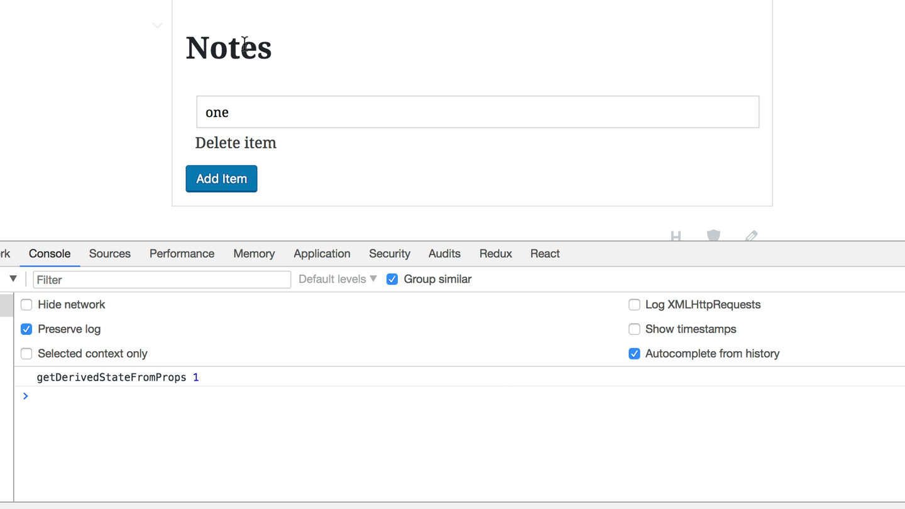Enable the Hide network checkbox
905x509 pixels.
[26, 305]
